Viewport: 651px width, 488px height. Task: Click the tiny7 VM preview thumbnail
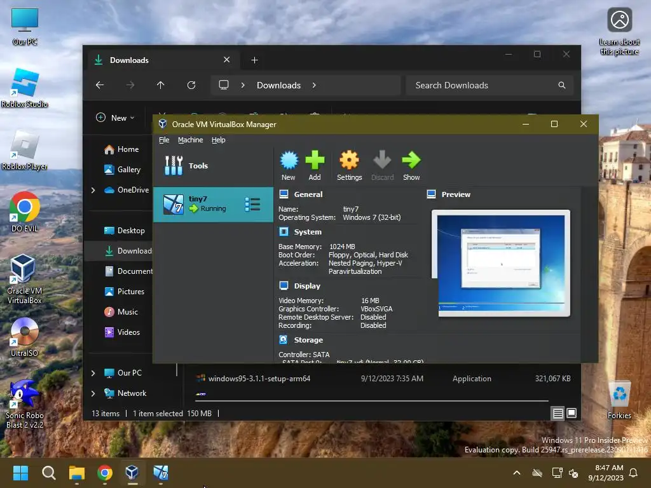(x=501, y=263)
